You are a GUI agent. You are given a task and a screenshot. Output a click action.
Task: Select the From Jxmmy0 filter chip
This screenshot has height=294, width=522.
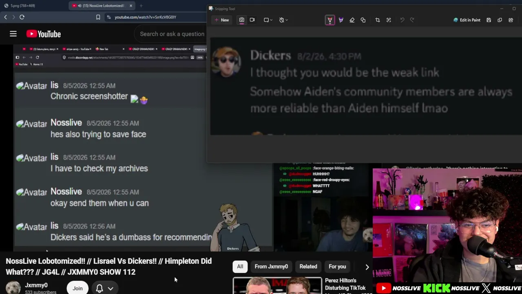pos(271,267)
